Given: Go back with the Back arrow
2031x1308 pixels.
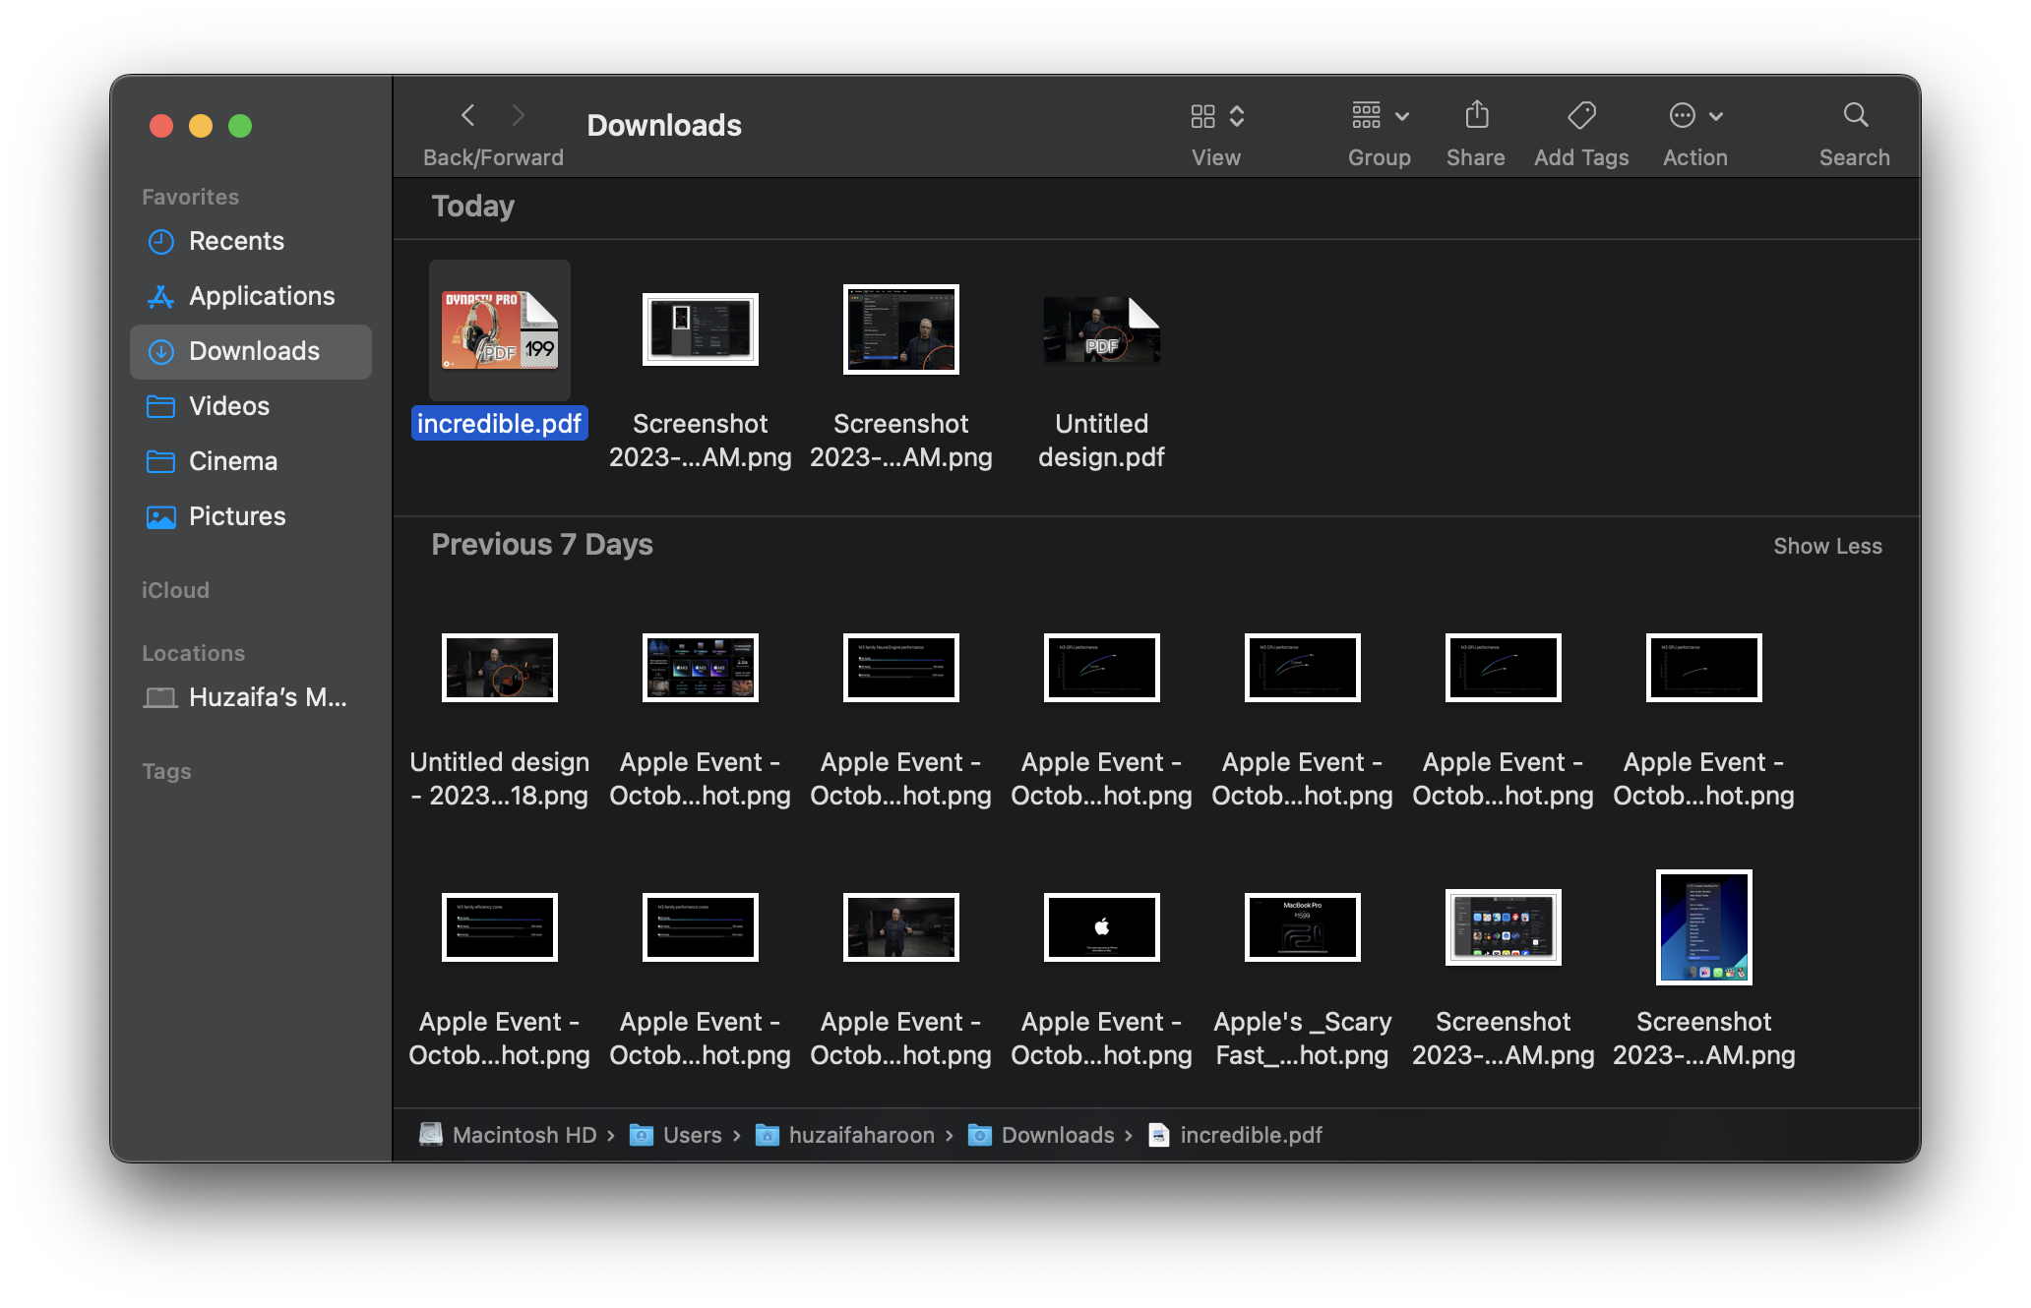Looking at the screenshot, I should (468, 116).
